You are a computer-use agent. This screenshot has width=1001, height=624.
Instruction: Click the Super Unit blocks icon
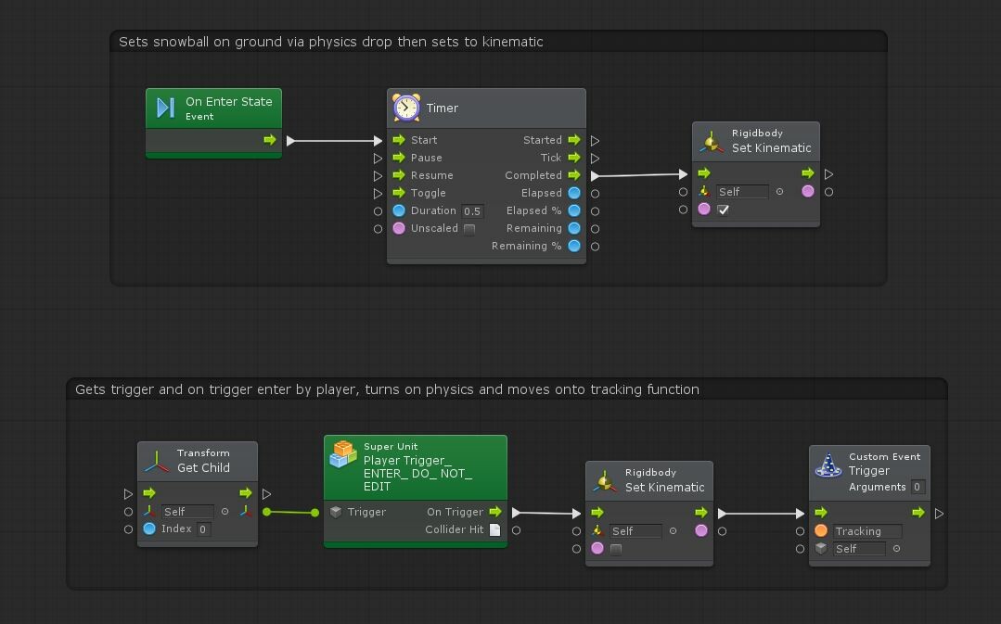click(x=343, y=454)
